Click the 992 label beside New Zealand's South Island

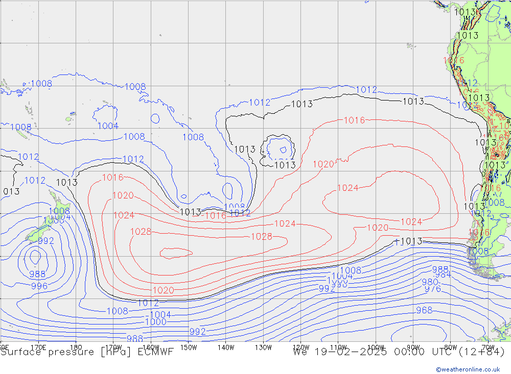[46, 241]
